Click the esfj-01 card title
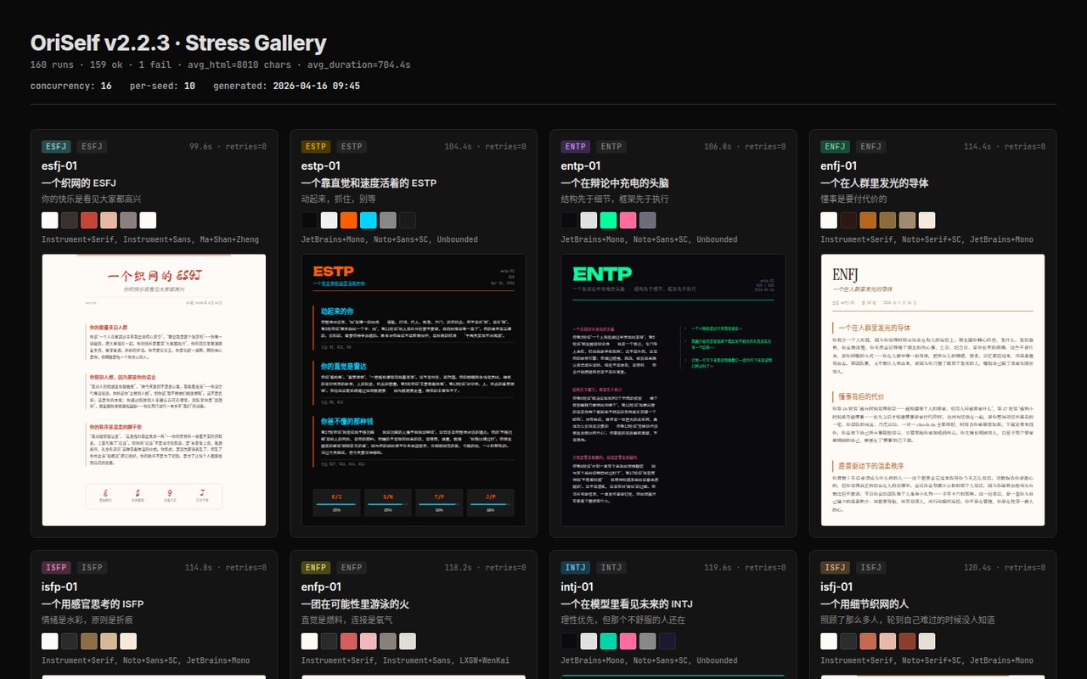This screenshot has height=679, width=1087. coord(59,166)
